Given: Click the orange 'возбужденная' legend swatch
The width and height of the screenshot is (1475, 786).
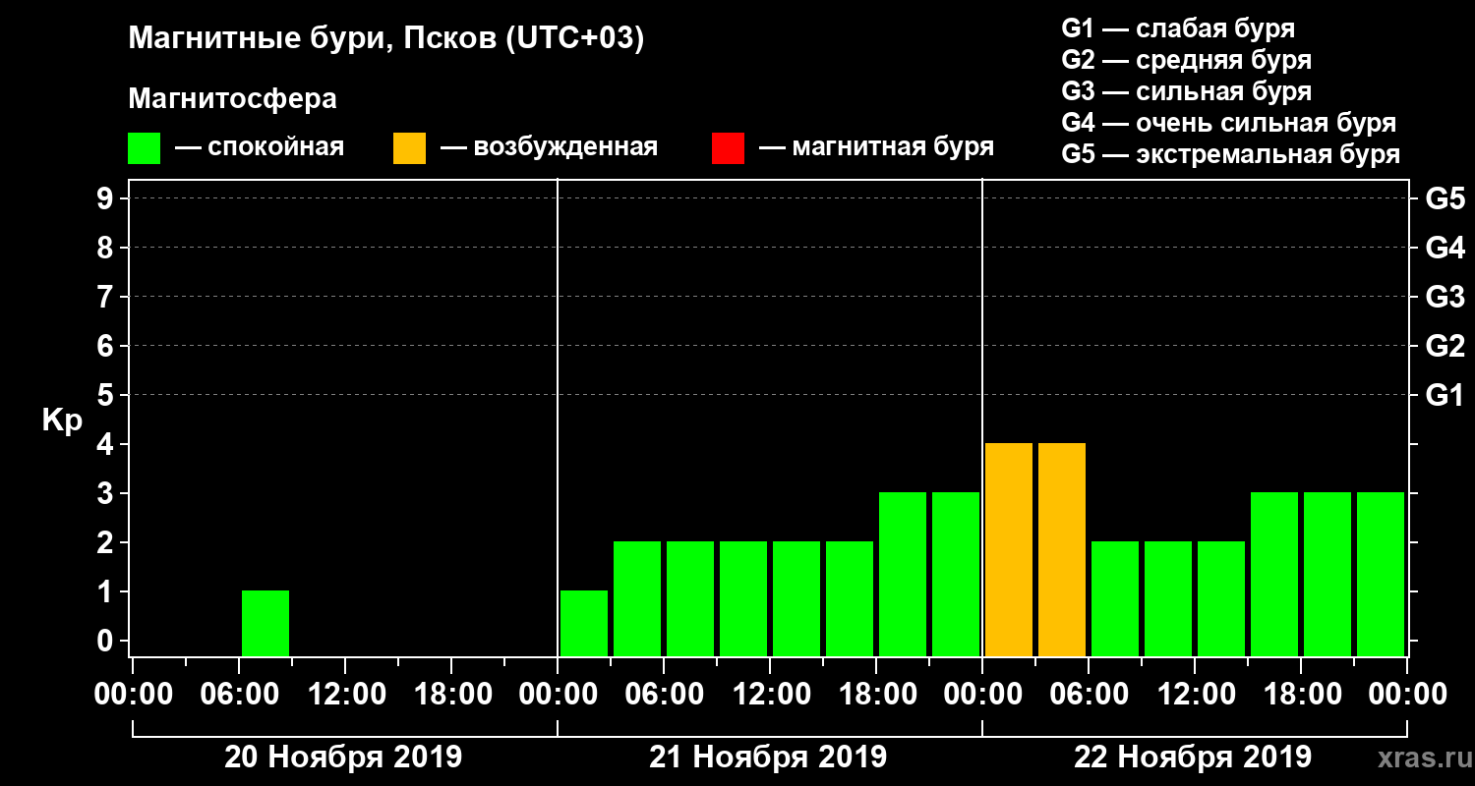Looking at the screenshot, I should 409,148.
